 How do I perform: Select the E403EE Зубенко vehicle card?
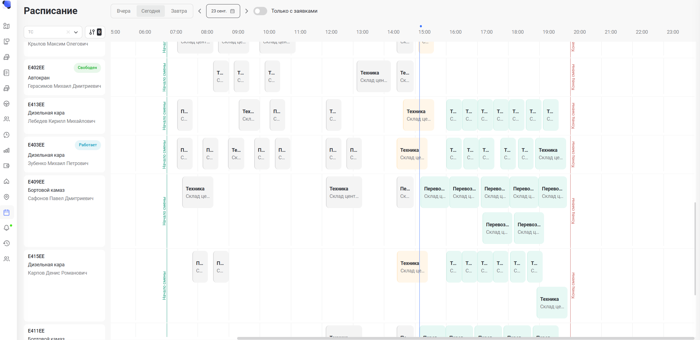pos(64,154)
